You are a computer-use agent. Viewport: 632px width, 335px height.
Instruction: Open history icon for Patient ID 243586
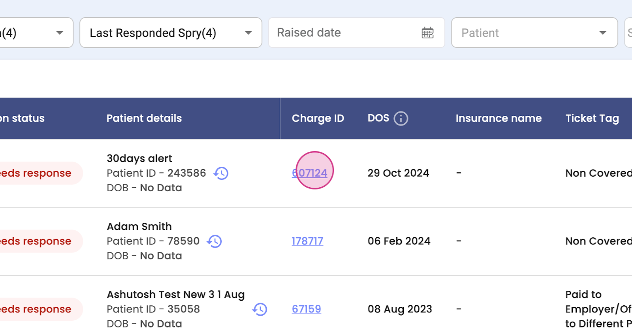click(221, 173)
